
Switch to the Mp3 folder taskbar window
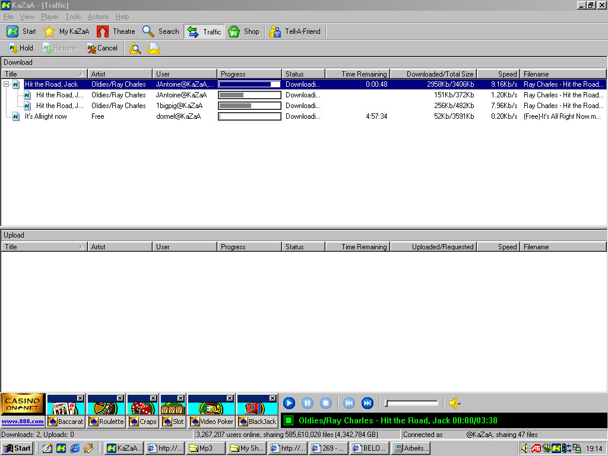pos(206,448)
